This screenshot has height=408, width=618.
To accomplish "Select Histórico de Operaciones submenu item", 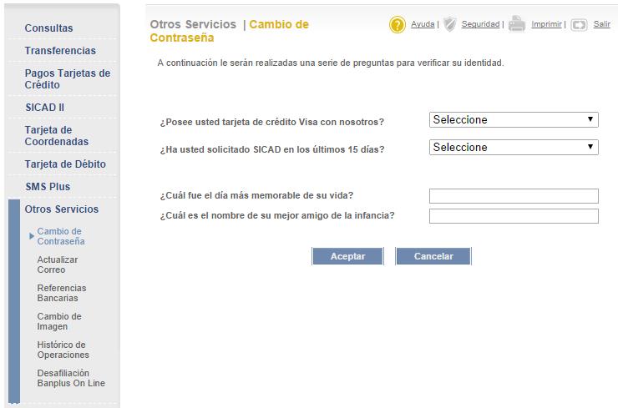I will [x=63, y=350].
